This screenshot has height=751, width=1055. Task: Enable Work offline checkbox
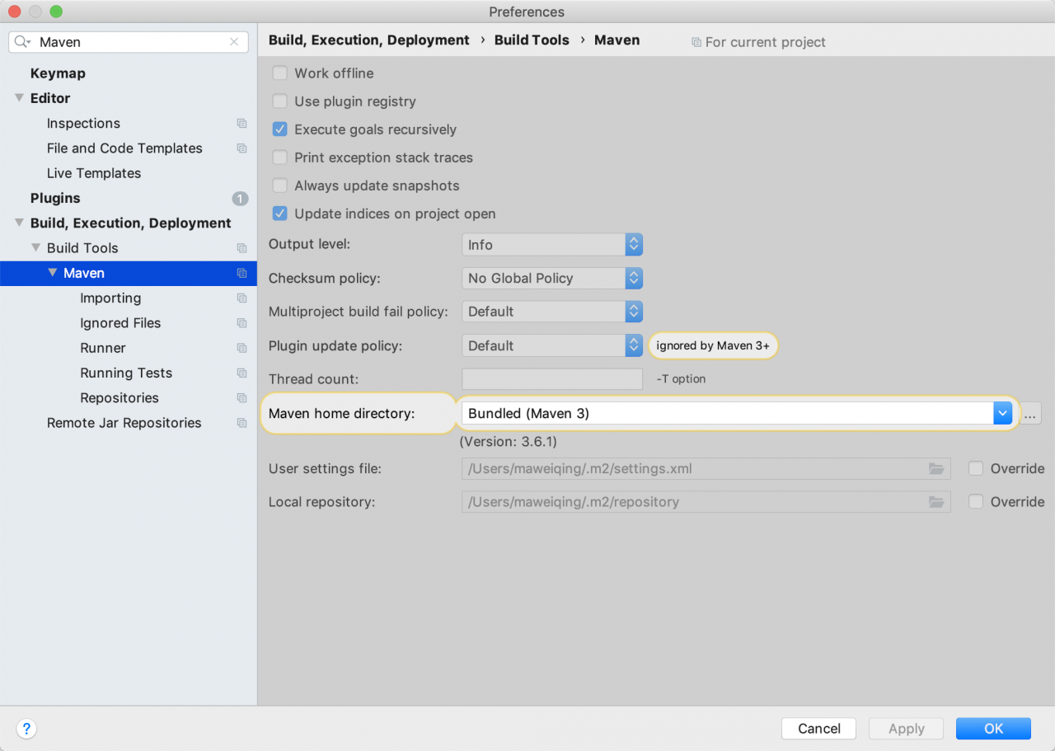point(280,73)
